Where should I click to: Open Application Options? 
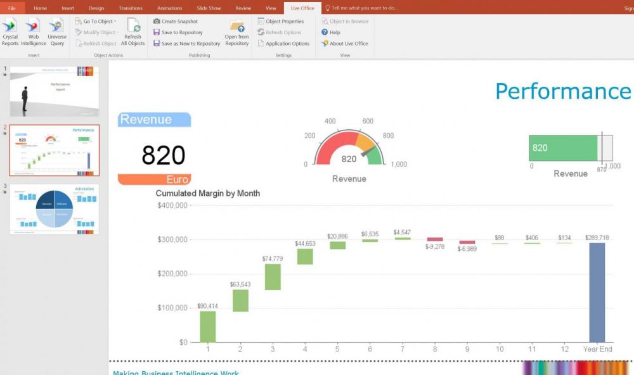click(283, 43)
